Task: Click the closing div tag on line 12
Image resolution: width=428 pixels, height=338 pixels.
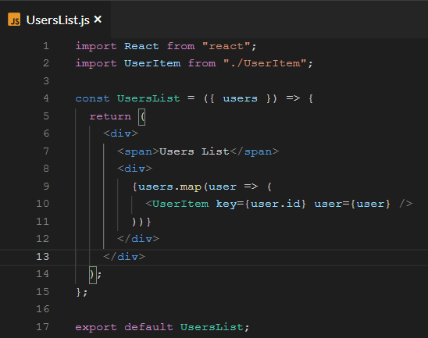Action: (138, 239)
